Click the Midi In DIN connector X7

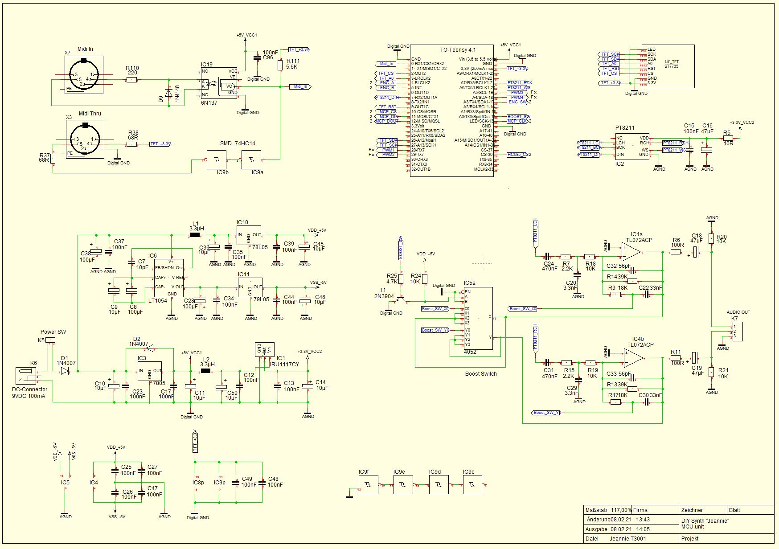(84, 75)
